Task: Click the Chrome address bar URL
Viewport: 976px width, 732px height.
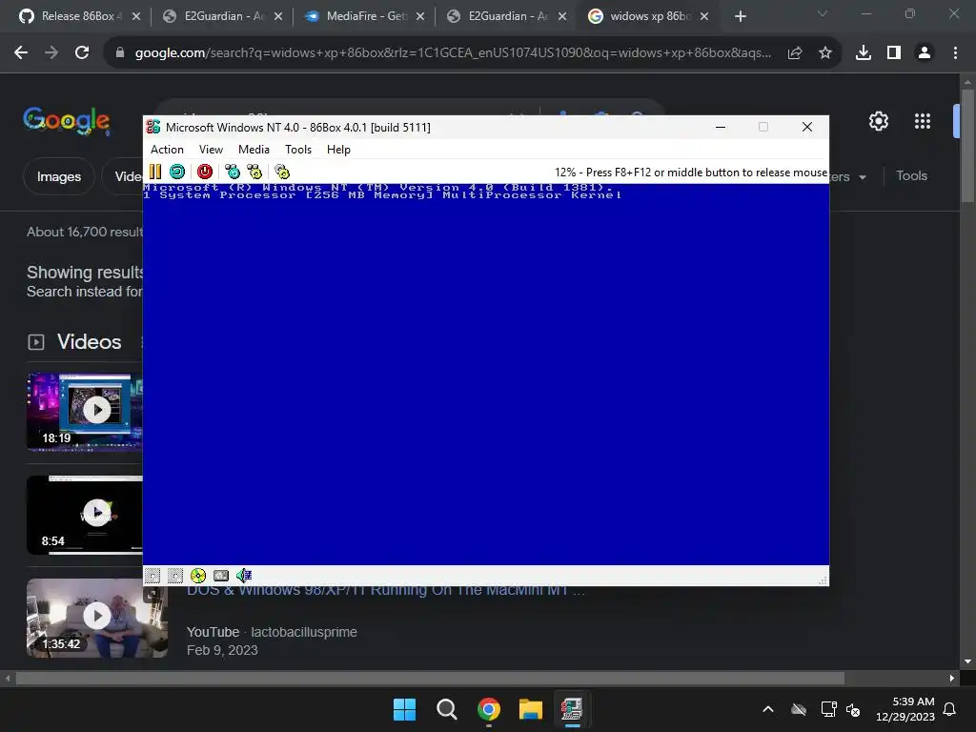Action: click(x=453, y=53)
